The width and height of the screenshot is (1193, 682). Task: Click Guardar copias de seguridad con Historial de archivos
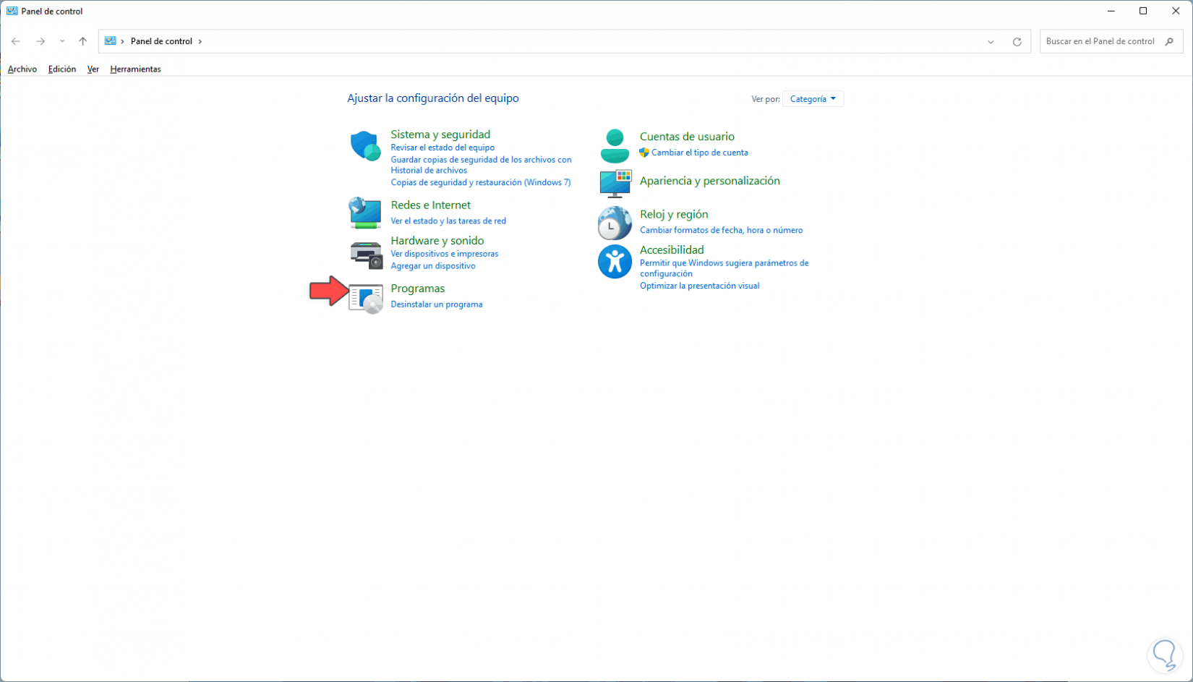tap(481, 165)
